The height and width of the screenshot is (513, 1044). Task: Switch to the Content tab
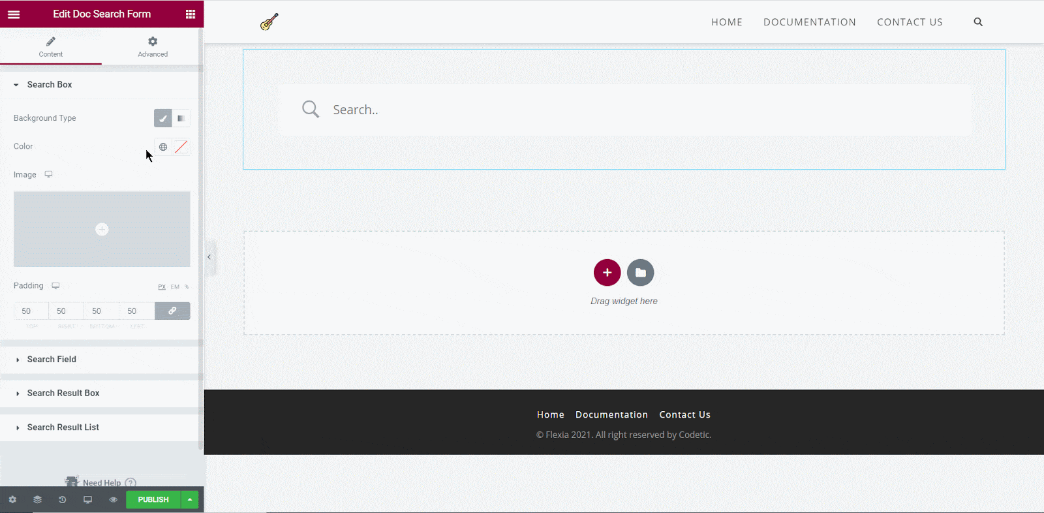tap(51, 47)
